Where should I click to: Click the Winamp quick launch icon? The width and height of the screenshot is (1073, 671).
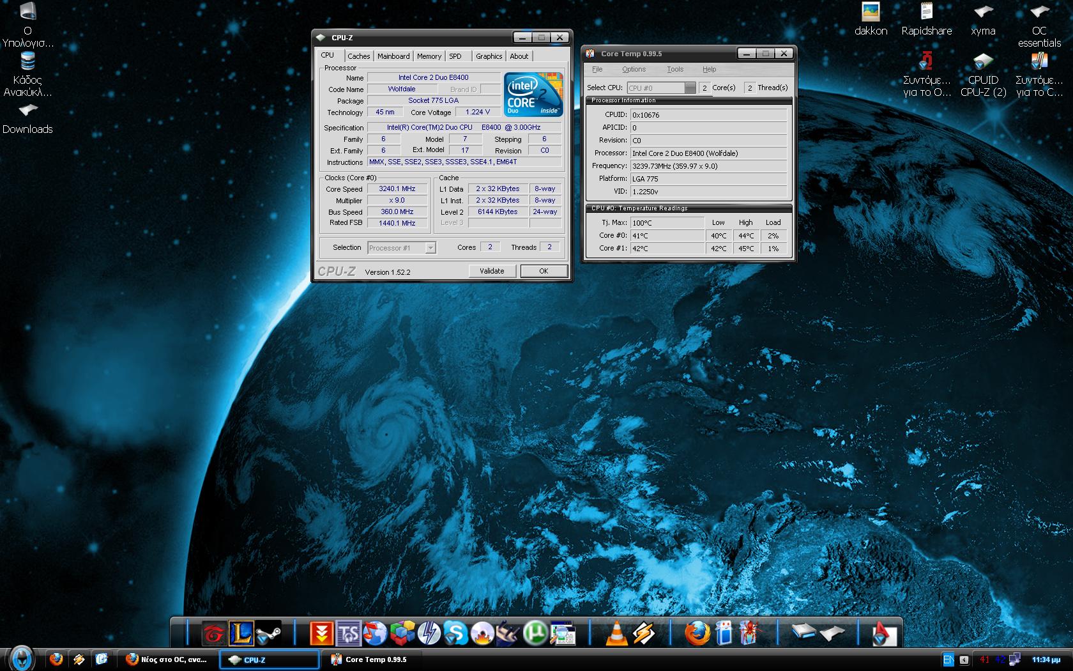[79, 659]
